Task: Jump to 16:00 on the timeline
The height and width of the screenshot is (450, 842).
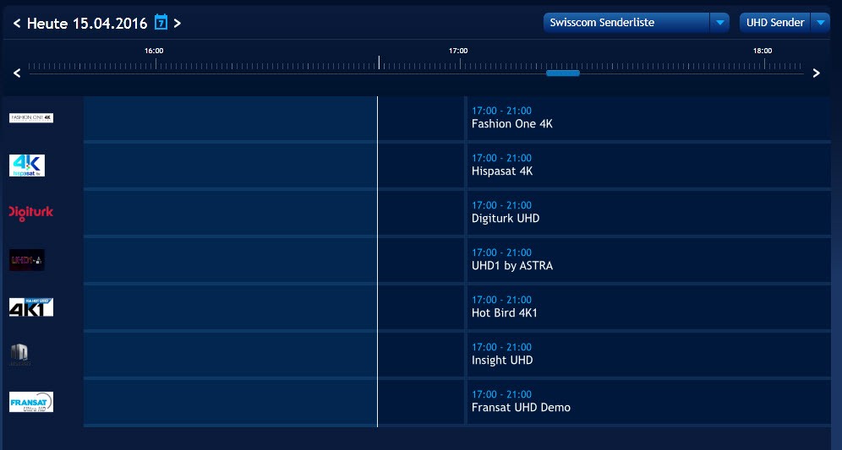Action: click(x=154, y=51)
